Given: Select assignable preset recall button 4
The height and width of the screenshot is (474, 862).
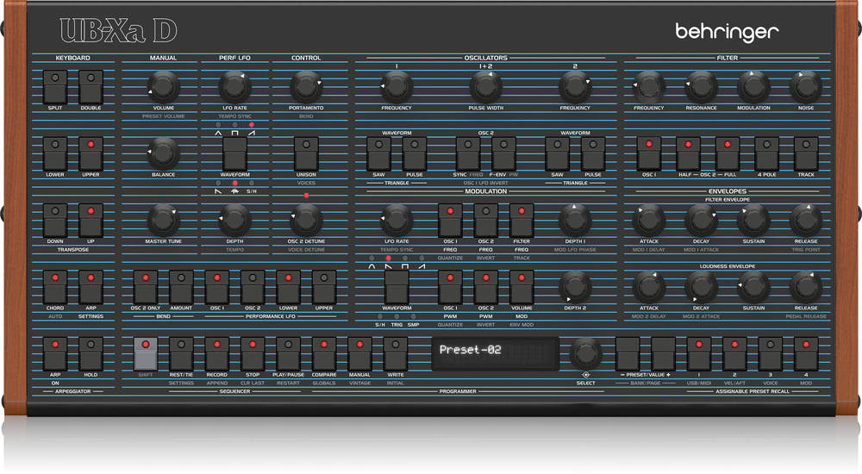Looking at the screenshot, I should [x=806, y=354].
